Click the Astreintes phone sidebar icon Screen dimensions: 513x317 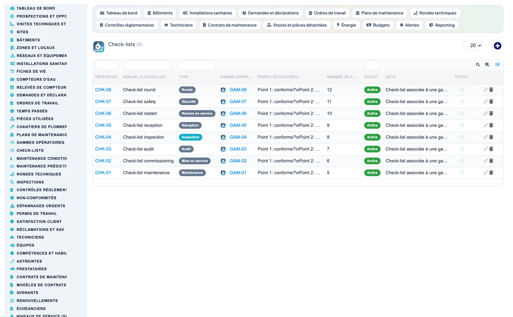click(x=12, y=261)
